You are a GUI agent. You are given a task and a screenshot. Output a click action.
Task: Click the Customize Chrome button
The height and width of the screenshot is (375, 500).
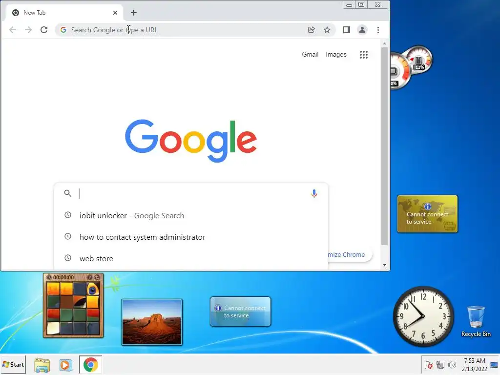pos(350,255)
